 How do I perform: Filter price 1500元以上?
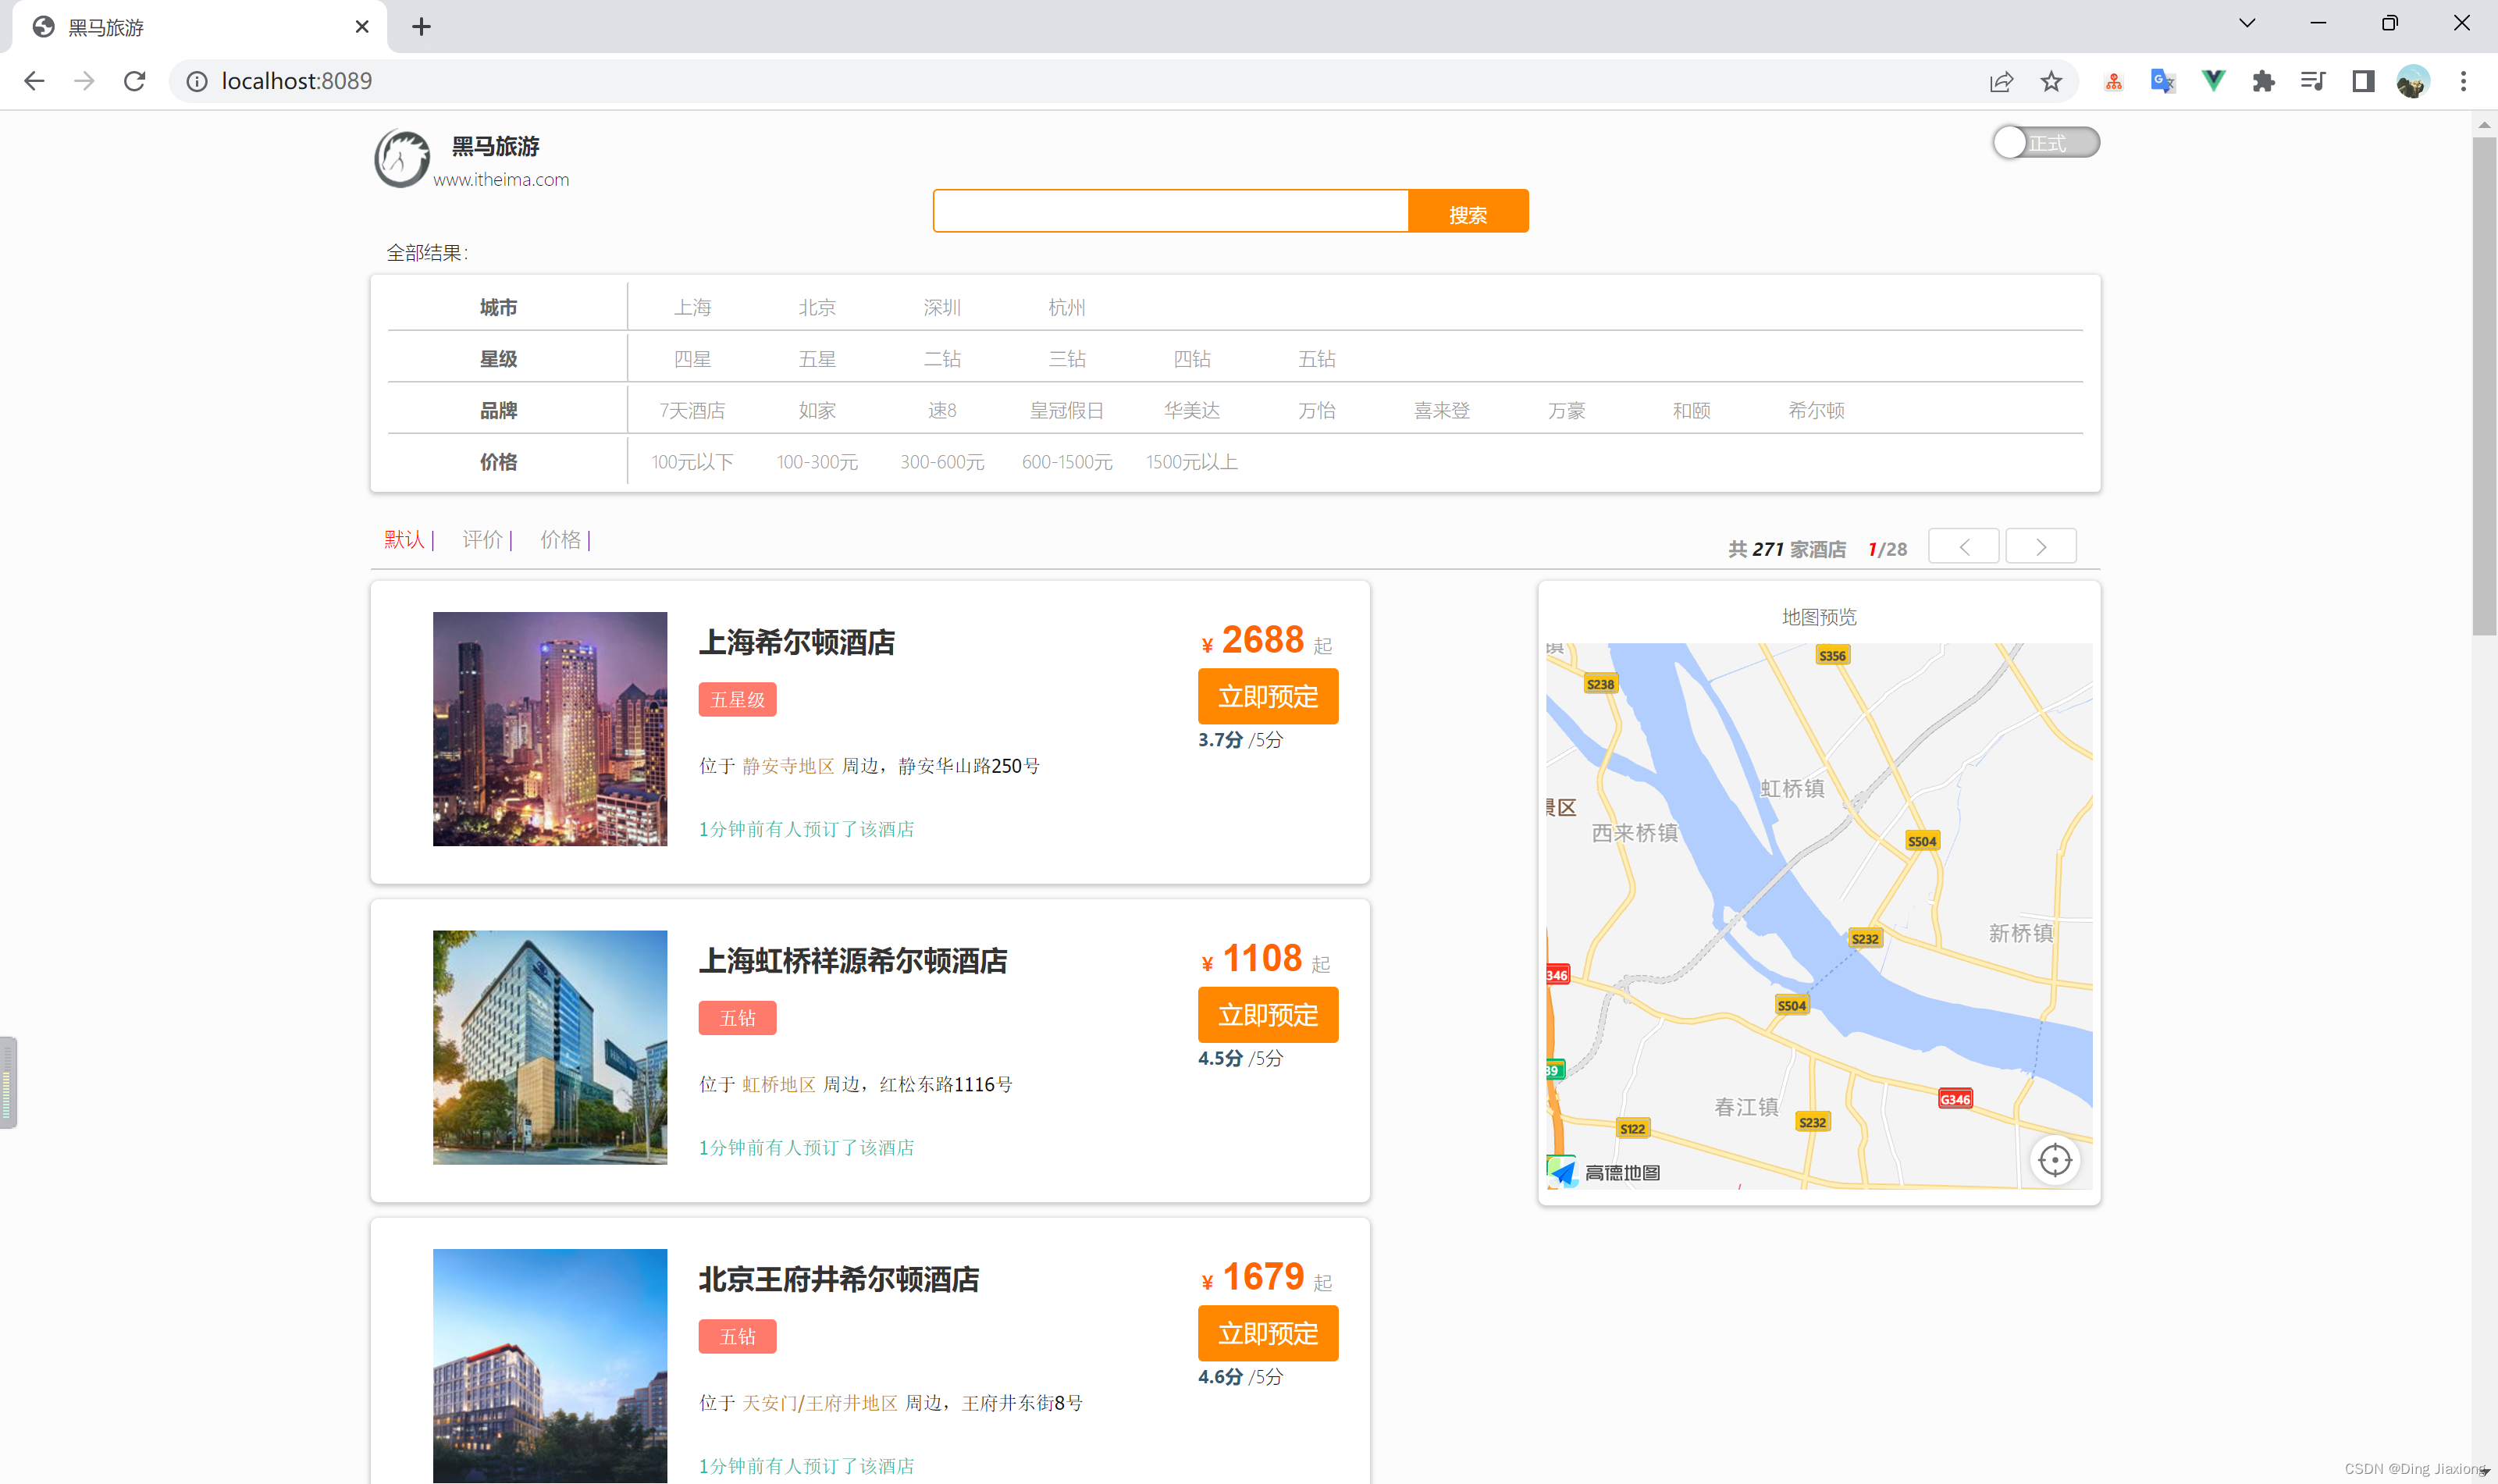click(x=1192, y=462)
